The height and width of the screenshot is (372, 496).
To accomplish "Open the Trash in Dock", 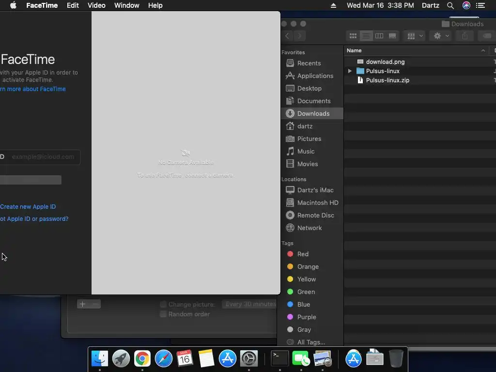I will [396, 358].
